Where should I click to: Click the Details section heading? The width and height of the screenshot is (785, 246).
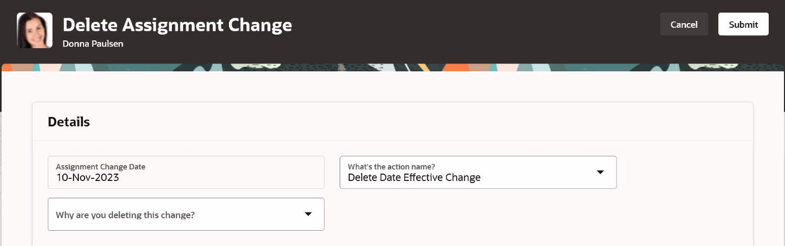[69, 122]
